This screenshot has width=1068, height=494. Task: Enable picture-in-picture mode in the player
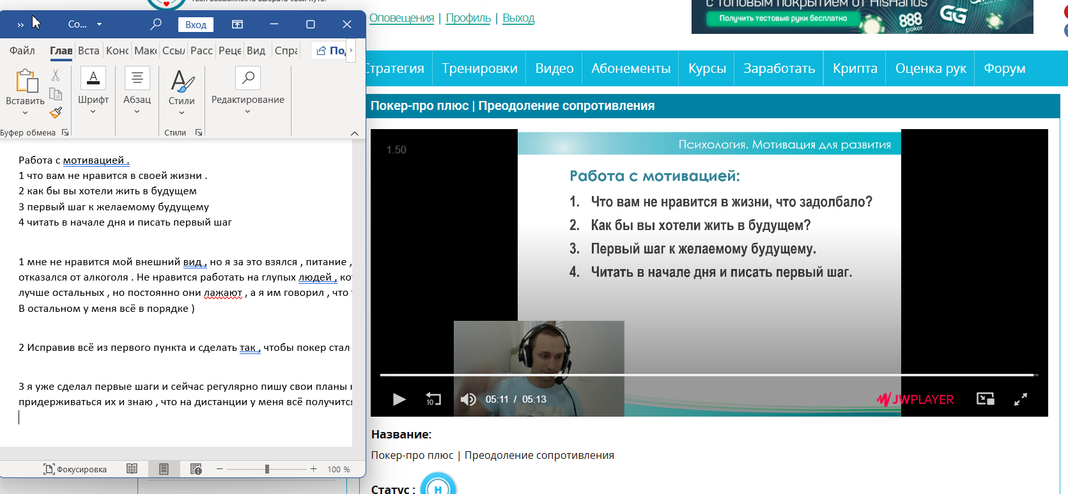click(x=986, y=399)
